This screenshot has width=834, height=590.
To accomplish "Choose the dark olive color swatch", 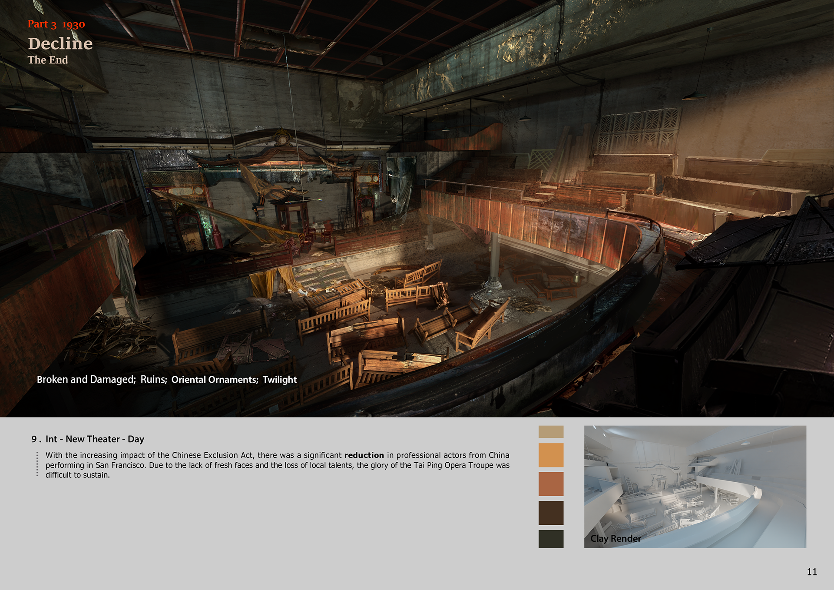I will pos(551,539).
